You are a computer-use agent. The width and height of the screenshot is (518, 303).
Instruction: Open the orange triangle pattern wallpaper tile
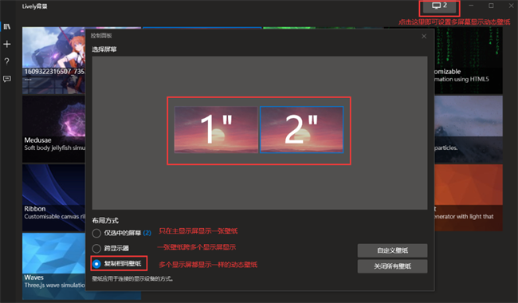point(469,198)
